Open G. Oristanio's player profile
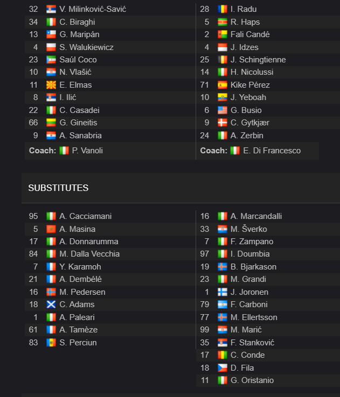 252,380
